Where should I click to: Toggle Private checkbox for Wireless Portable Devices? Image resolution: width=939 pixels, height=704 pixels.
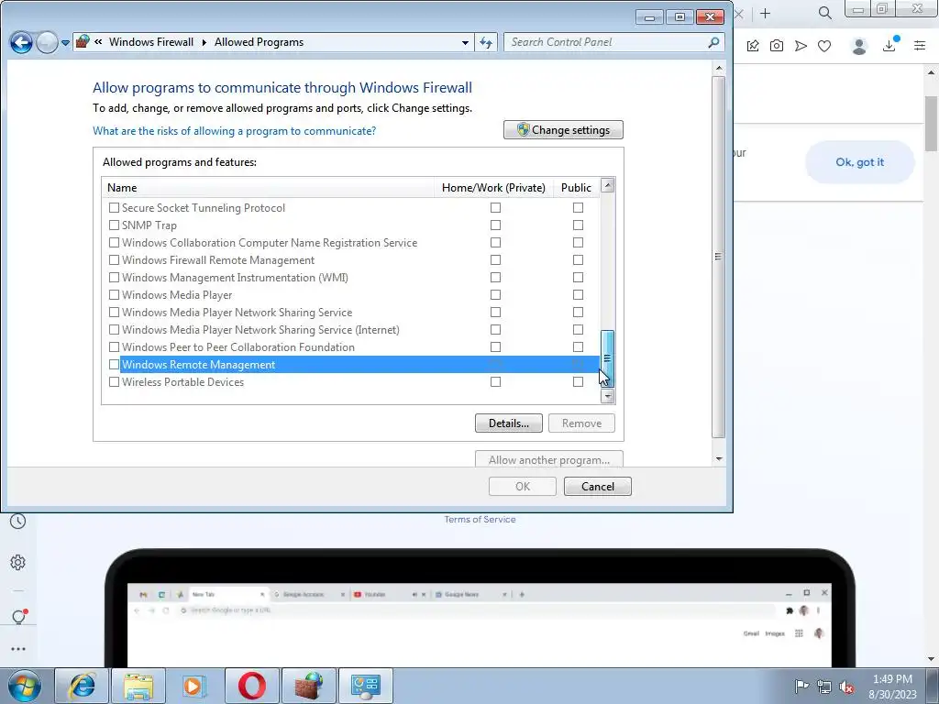495,381
